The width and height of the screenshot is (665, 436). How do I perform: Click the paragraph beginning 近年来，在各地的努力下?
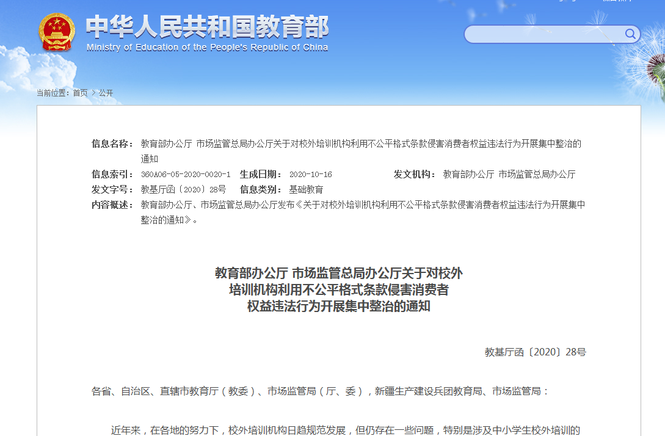coord(345,430)
